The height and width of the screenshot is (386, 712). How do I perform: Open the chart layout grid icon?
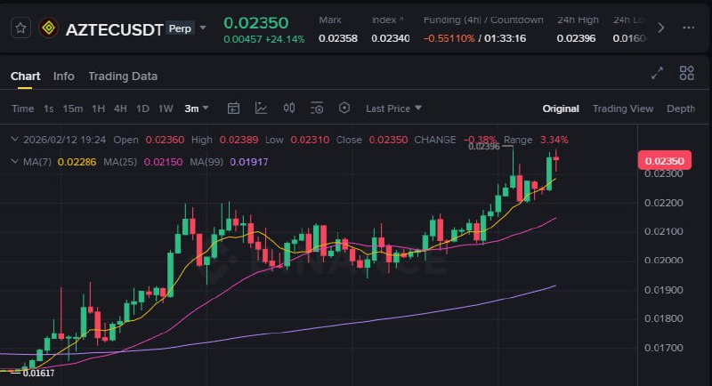pyautogui.click(x=686, y=73)
